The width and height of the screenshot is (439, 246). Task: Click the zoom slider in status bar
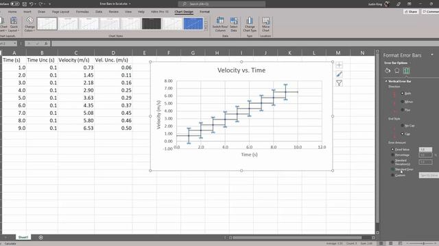[x=423, y=243]
